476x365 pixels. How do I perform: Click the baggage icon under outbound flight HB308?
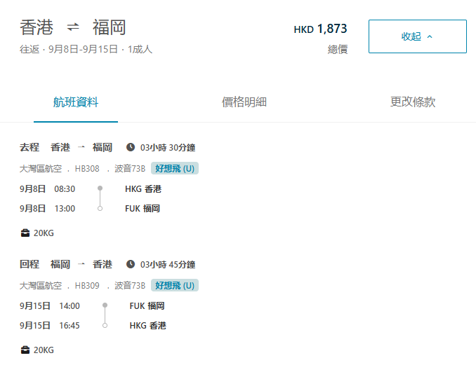[25, 233]
